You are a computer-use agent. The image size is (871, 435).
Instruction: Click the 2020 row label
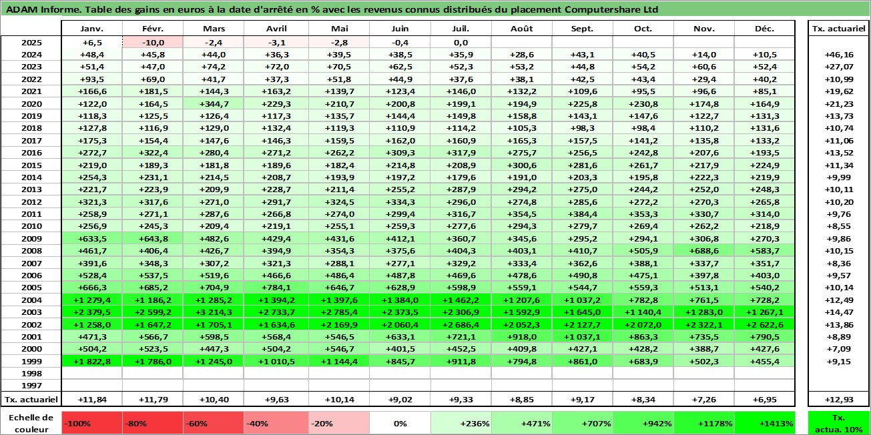31,103
